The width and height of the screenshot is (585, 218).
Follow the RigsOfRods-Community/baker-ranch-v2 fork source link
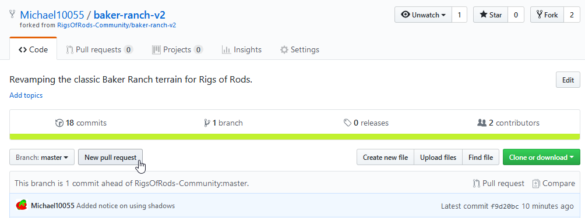coord(117,26)
